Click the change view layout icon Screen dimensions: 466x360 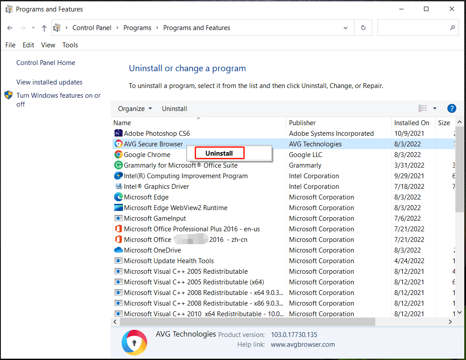pos(422,108)
